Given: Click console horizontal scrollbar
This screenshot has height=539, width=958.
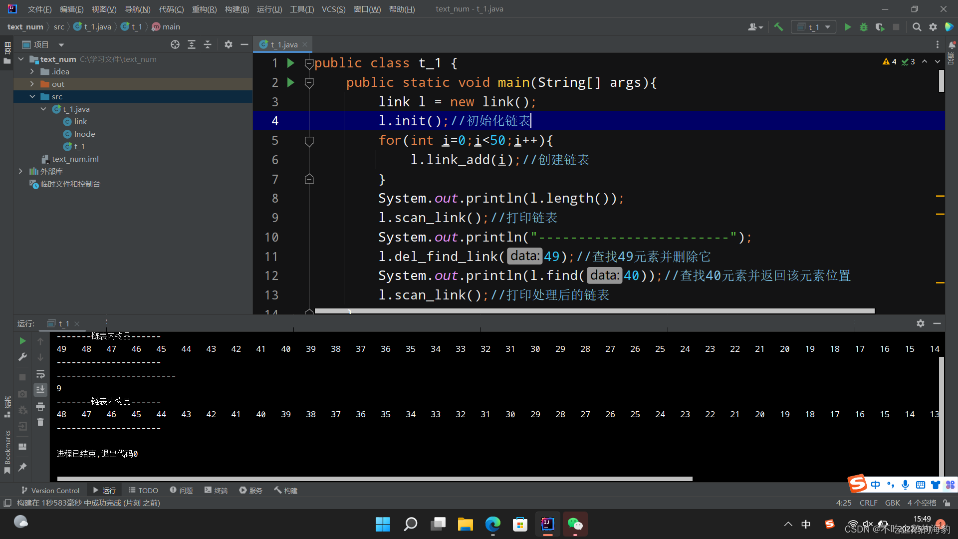Looking at the screenshot, I should 375,479.
